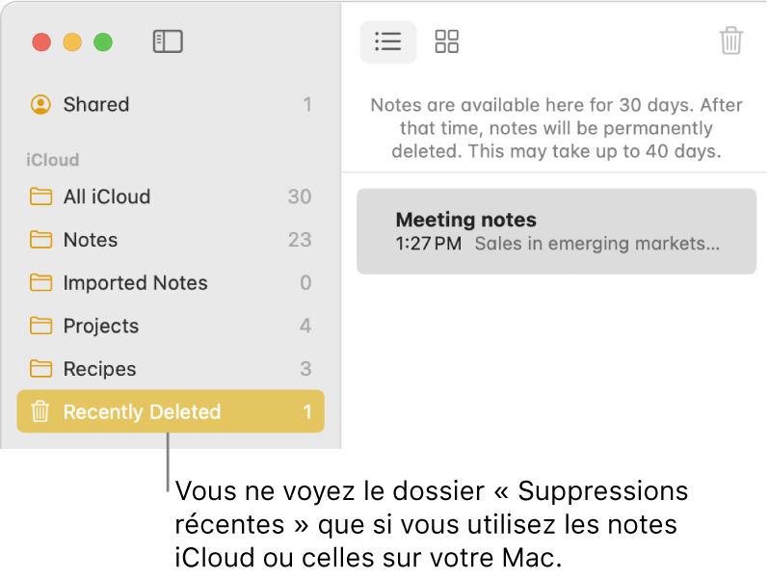
Task: Switch to gallery view
Action: pos(447,41)
